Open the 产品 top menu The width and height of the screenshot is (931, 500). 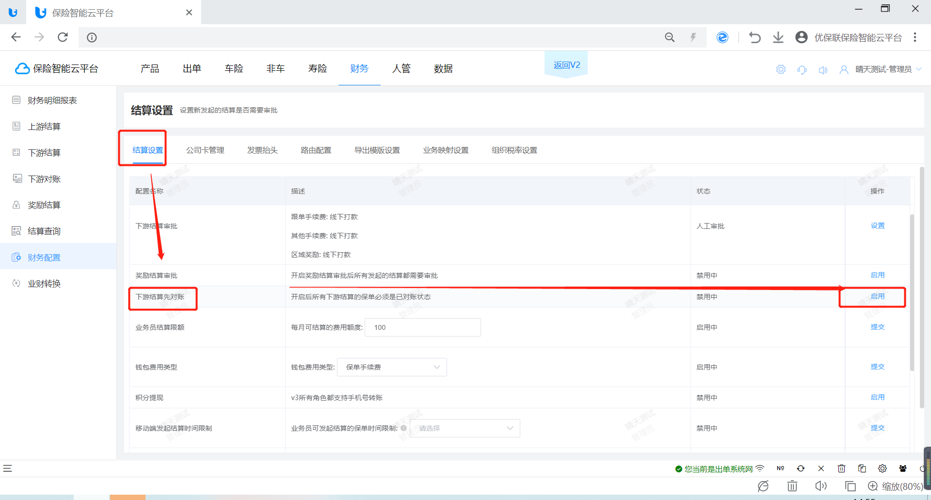150,68
